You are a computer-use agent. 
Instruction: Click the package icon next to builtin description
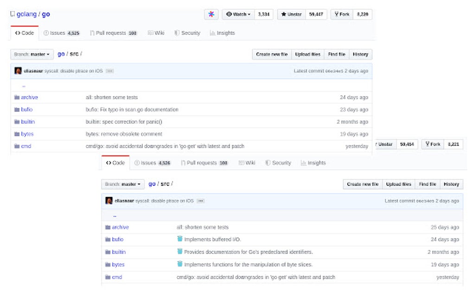pyautogui.click(x=179, y=252)
